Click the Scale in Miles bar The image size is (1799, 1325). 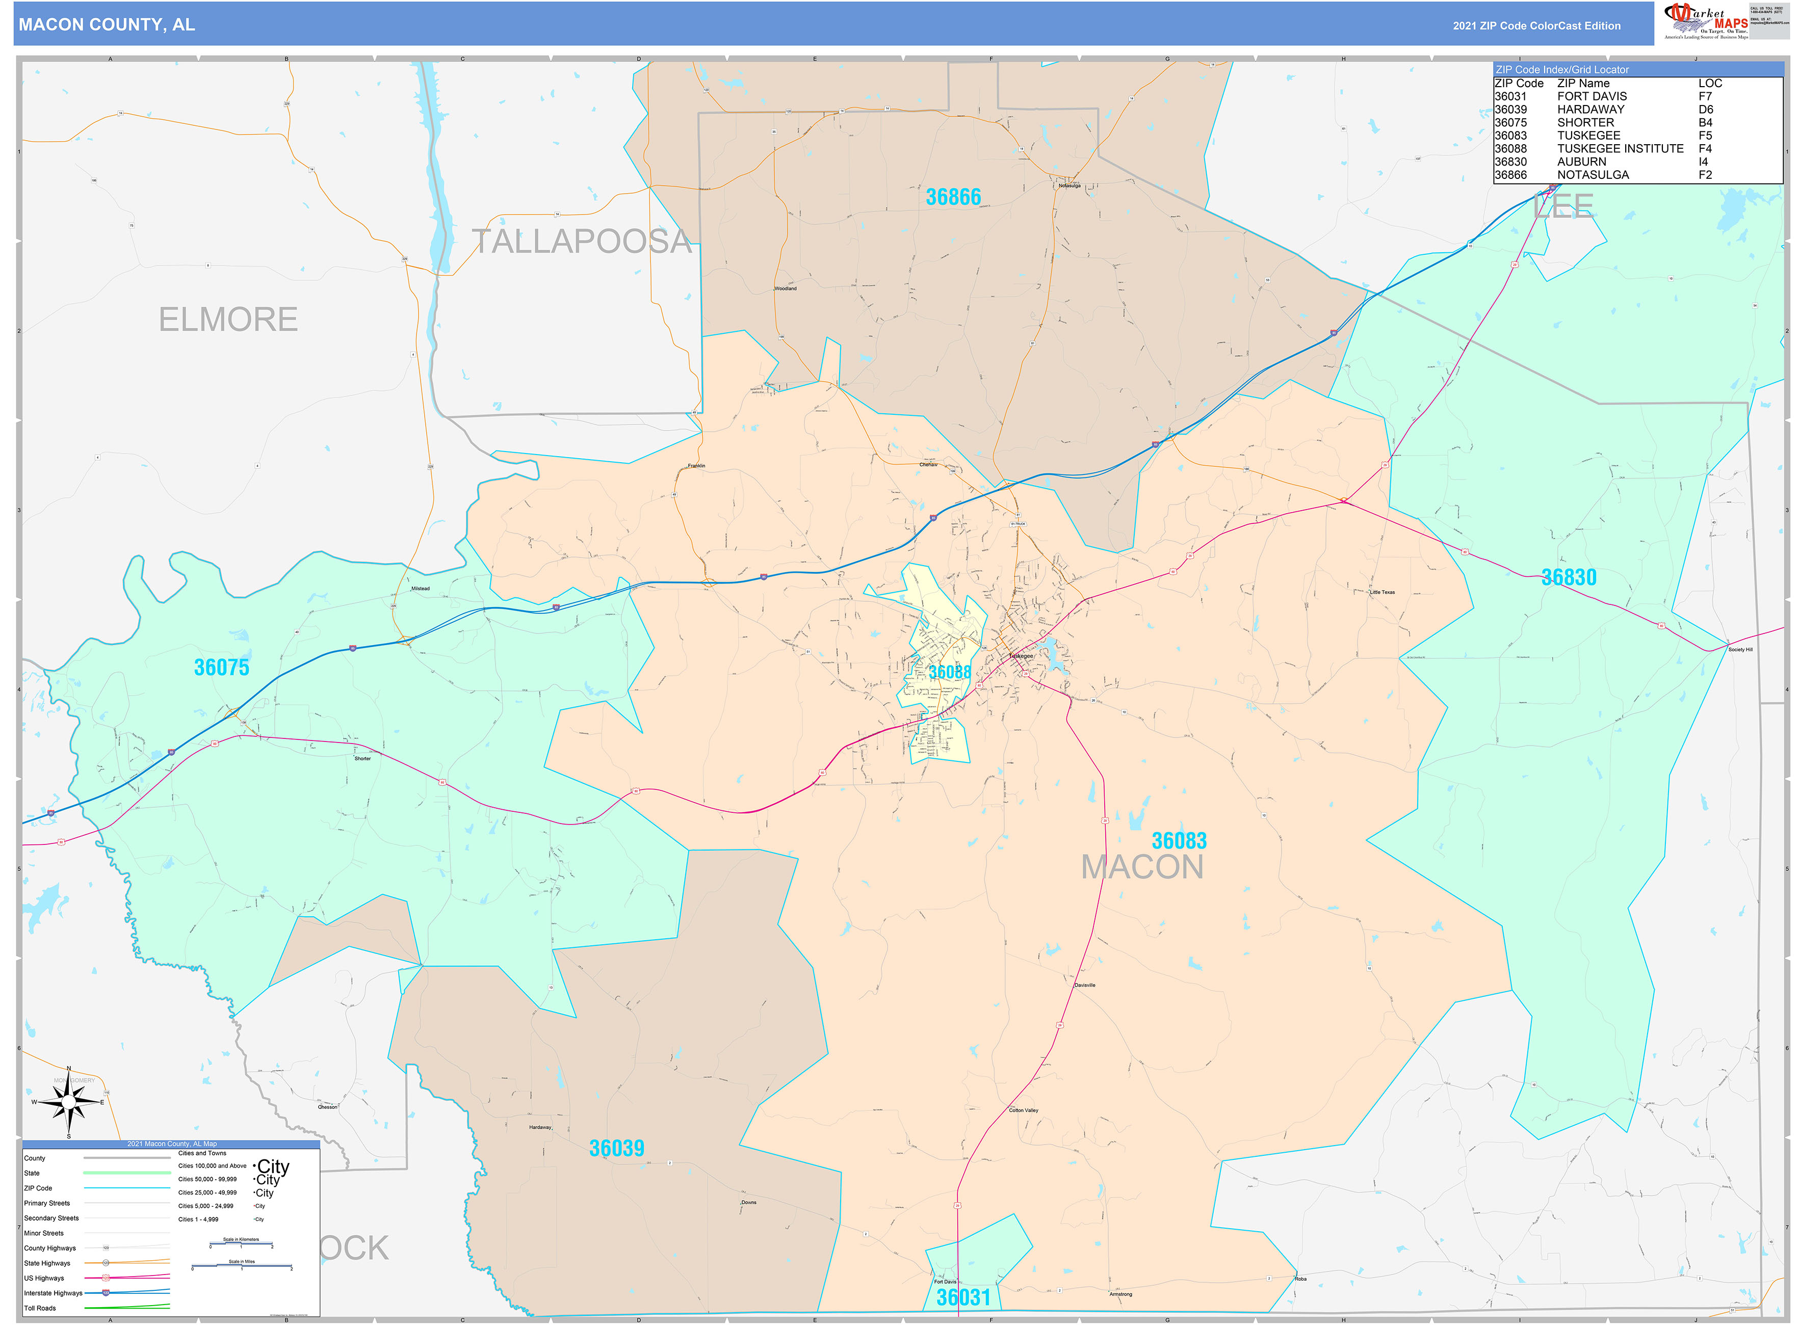coord(242,1266)
